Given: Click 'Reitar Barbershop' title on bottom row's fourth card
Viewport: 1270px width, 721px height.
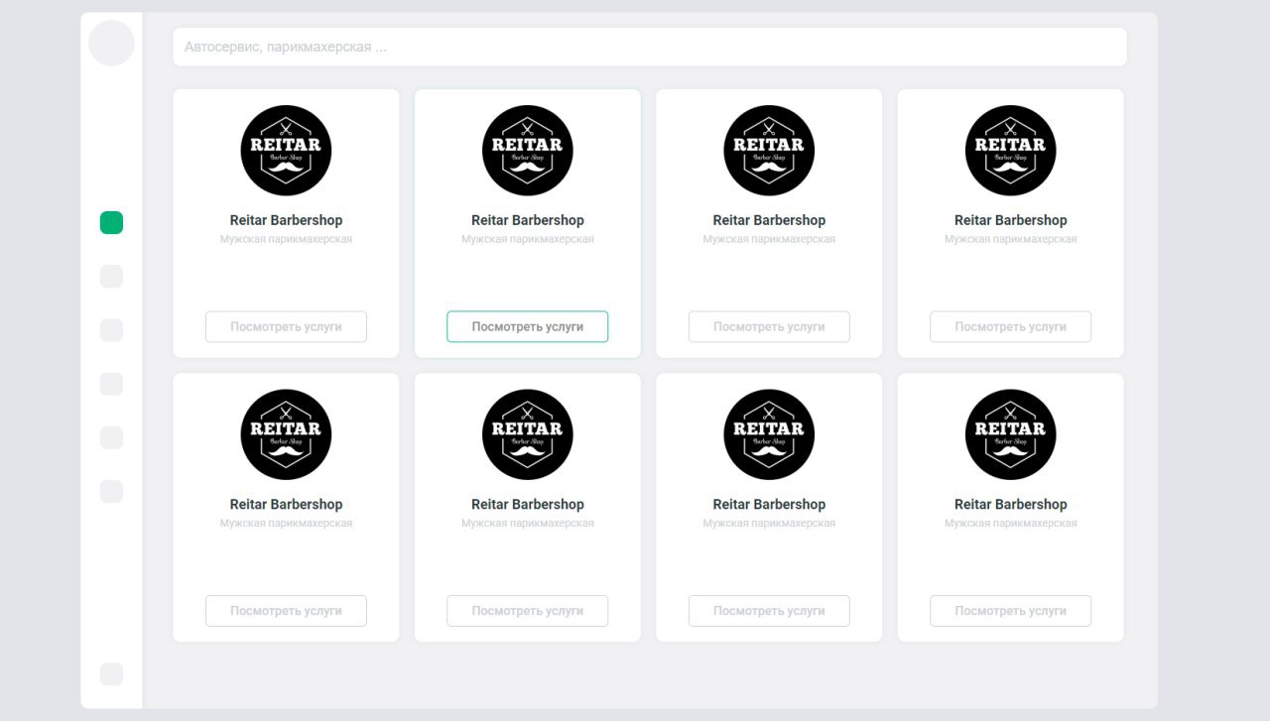Looking at the screenshot, I should coord(1010,504).
